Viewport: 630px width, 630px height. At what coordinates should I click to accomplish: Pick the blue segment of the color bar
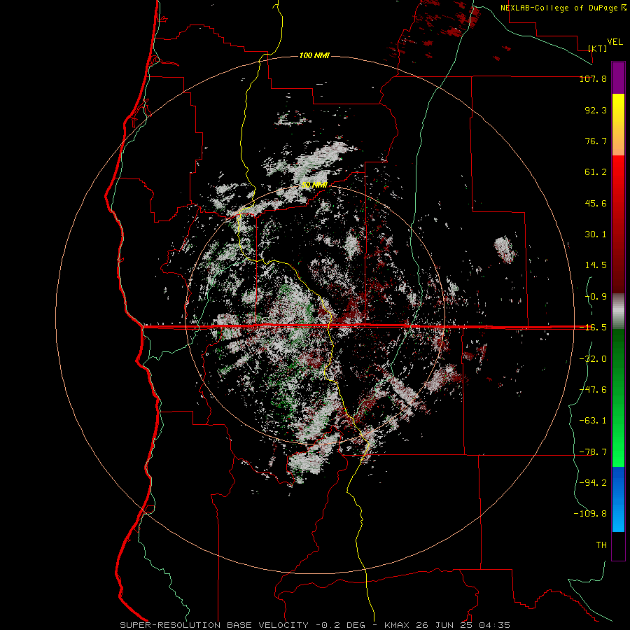pos(618,499)
